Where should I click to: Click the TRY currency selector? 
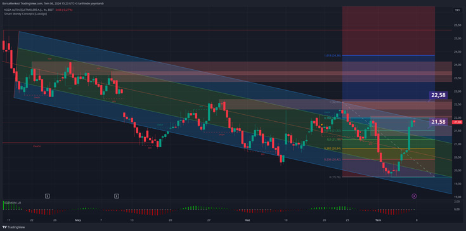456,10
